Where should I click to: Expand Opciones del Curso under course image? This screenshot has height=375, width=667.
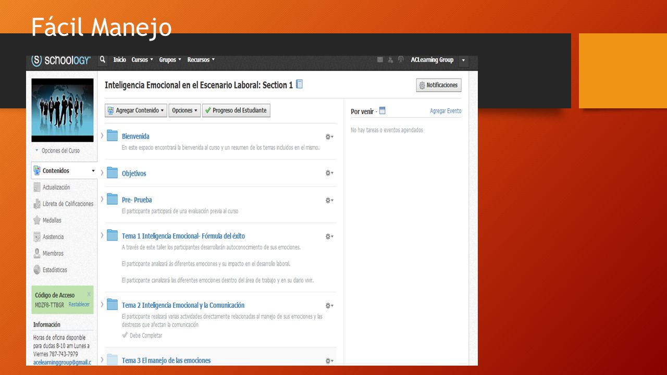point(57,151)
